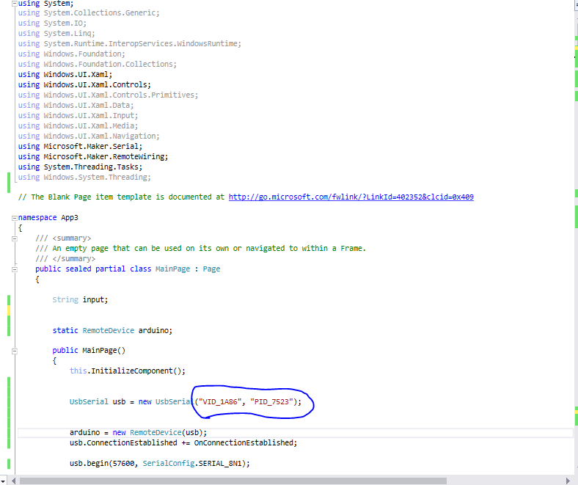Click the "VID_1A86" string literal

click(220, 401)
